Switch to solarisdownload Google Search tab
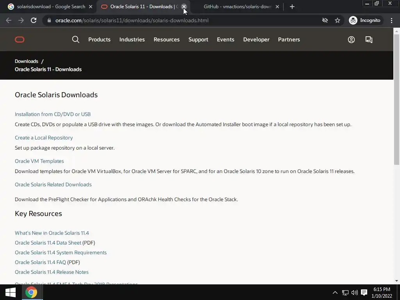 pyautogui.click(x=51, y=7)
